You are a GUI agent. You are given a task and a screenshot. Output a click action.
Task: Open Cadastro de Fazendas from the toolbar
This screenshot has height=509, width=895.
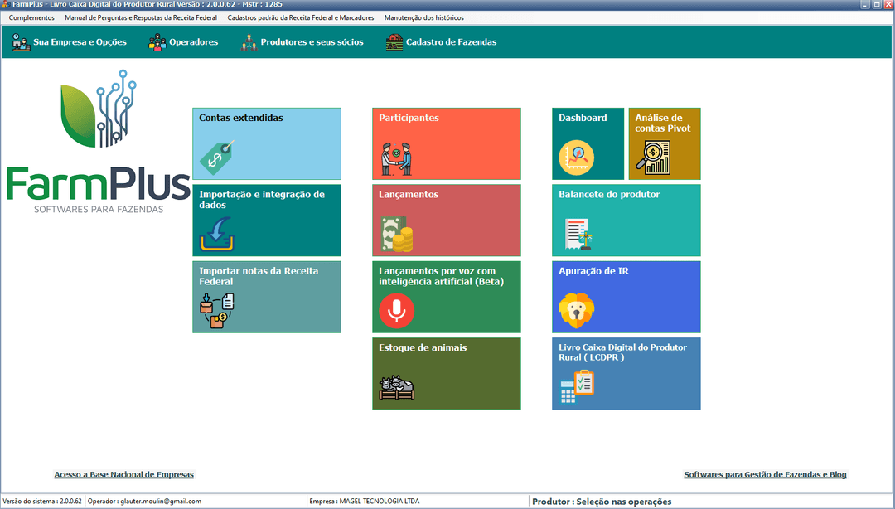(441, 42)
